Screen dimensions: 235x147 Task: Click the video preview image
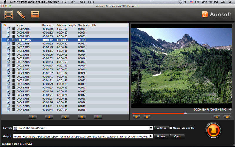182,66
